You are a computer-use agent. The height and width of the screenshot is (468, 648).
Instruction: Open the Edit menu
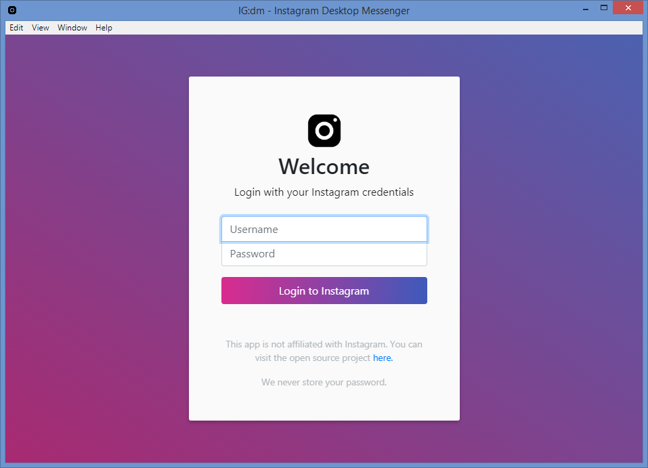coord(16,28)
